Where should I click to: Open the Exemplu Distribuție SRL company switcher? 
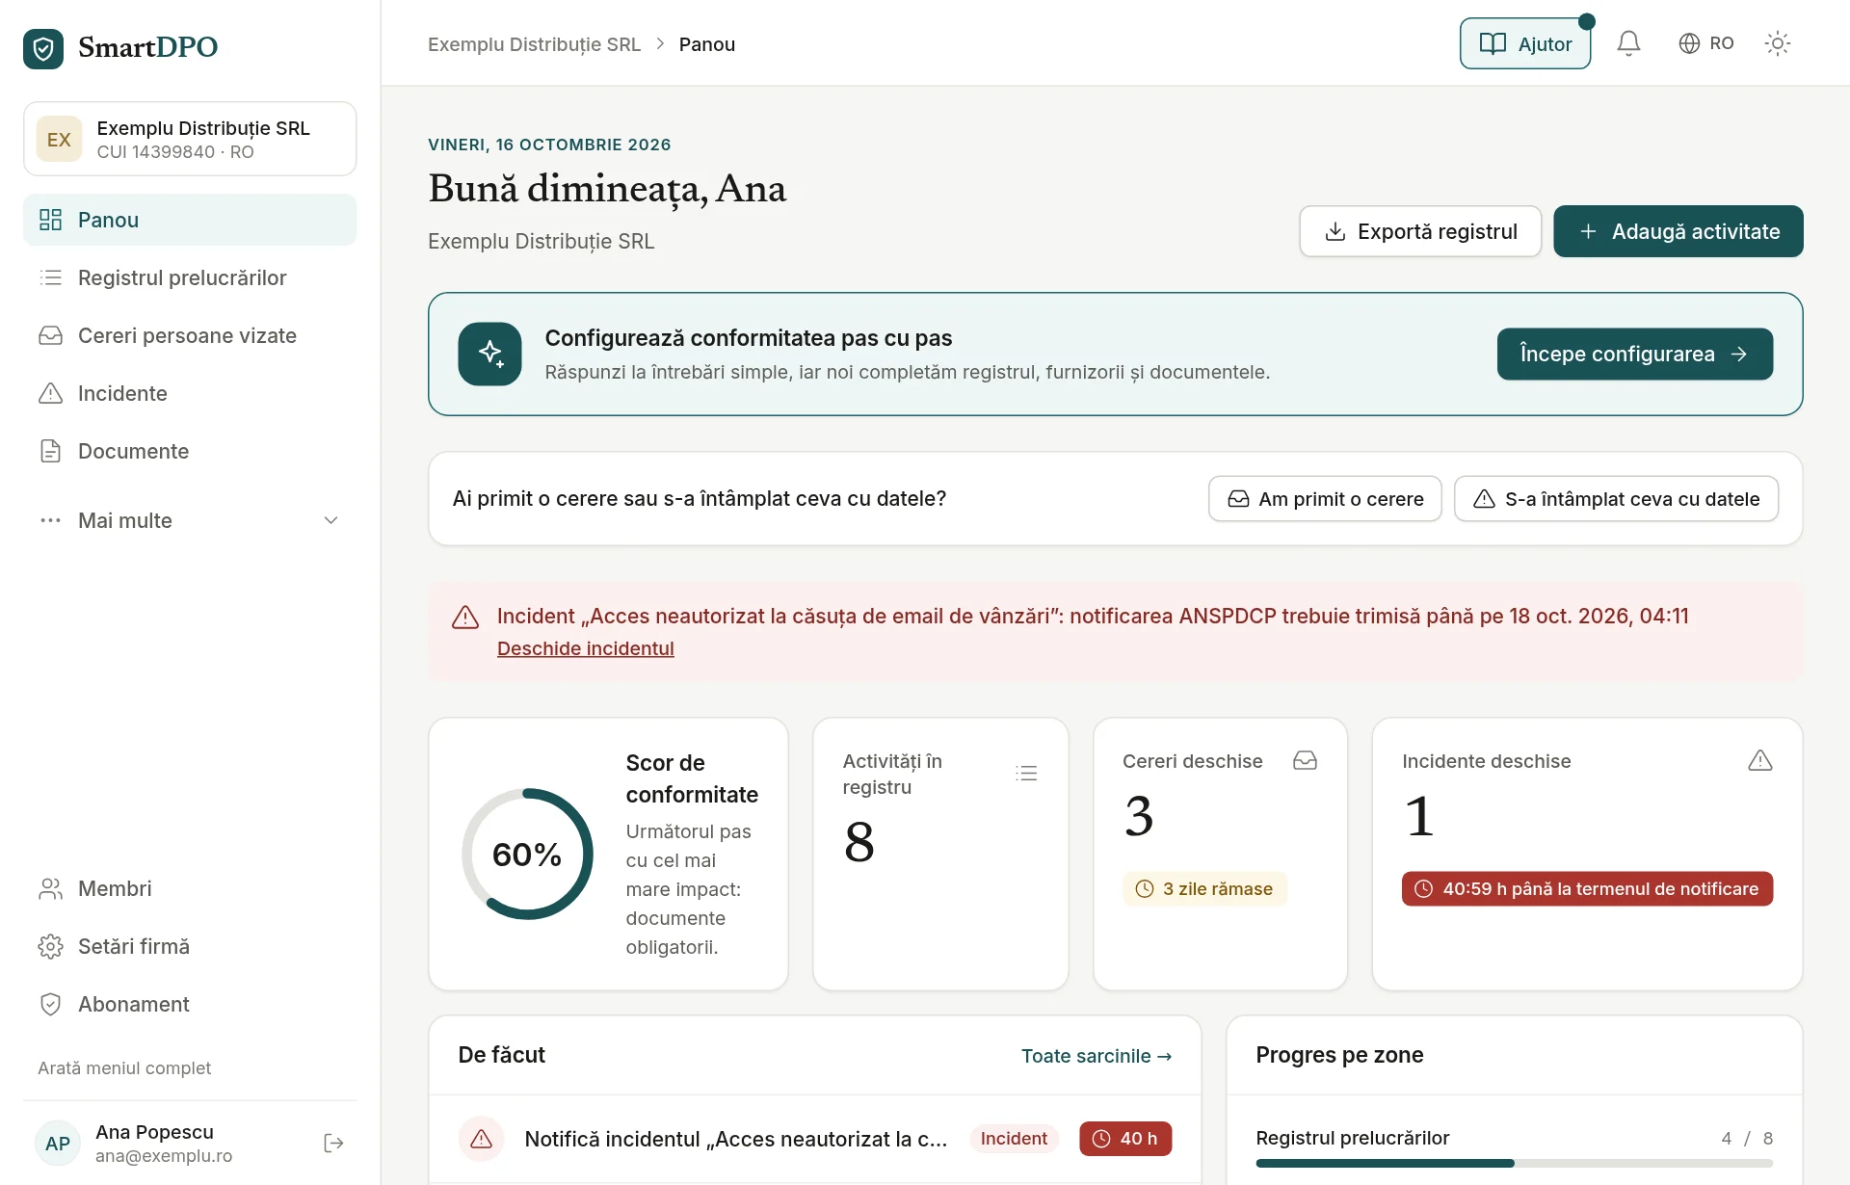point(190,139)
